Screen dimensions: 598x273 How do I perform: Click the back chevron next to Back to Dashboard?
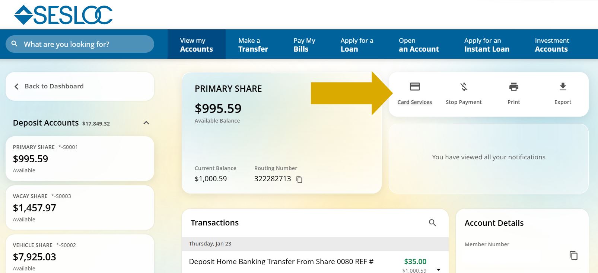coord(16,86)
